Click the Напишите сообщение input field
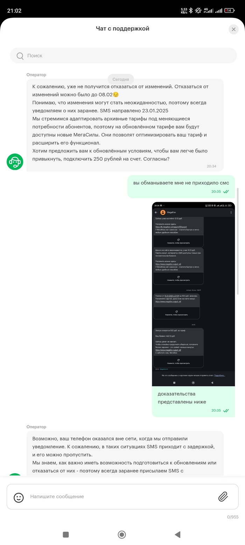Screen dimensions: 245x545 point(119,497)
